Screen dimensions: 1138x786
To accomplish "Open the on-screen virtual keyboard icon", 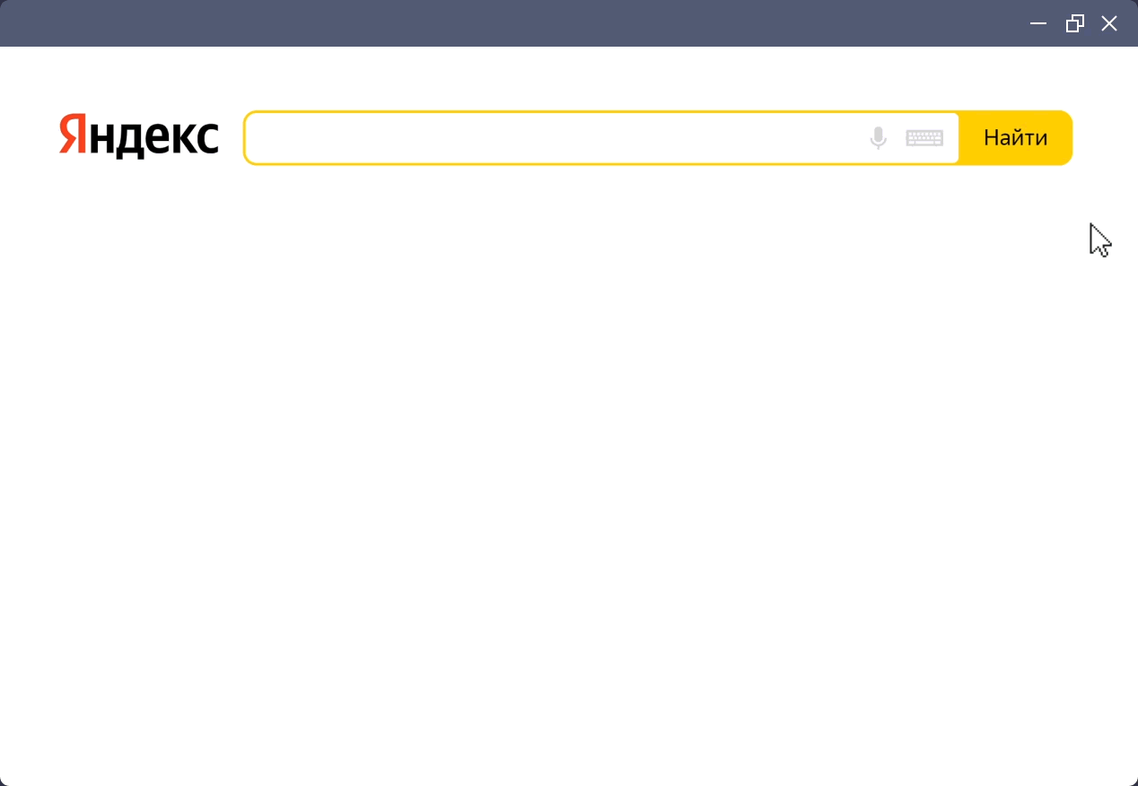I will [924, 138].
